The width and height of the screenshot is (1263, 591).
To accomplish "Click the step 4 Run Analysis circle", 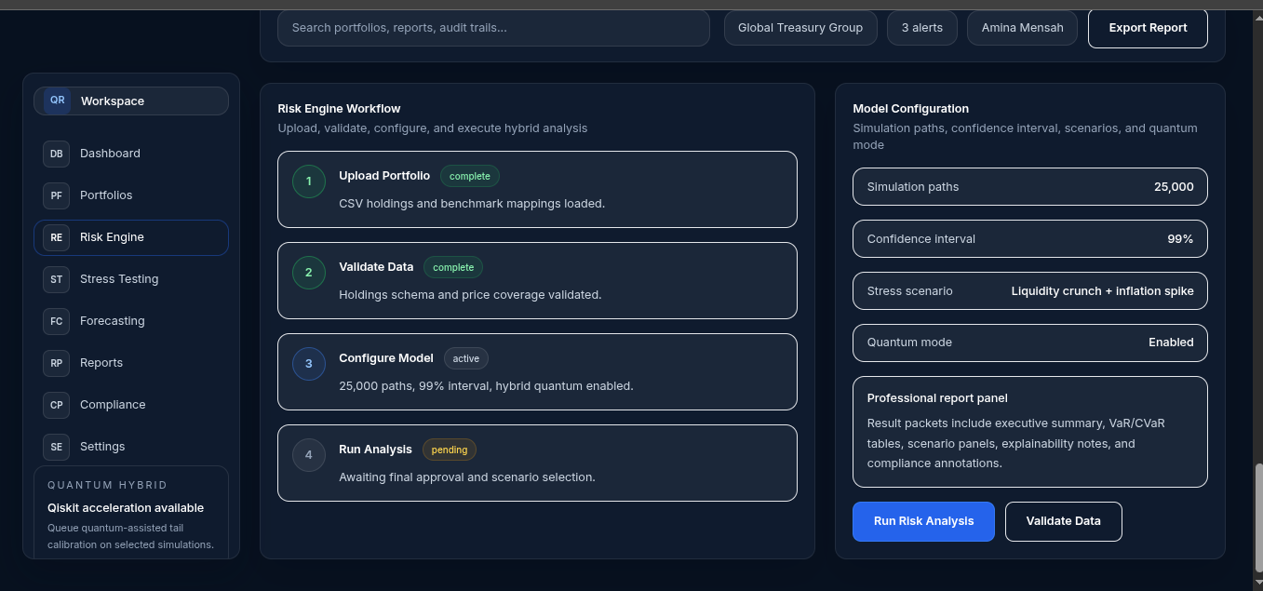I will (309, 455).
